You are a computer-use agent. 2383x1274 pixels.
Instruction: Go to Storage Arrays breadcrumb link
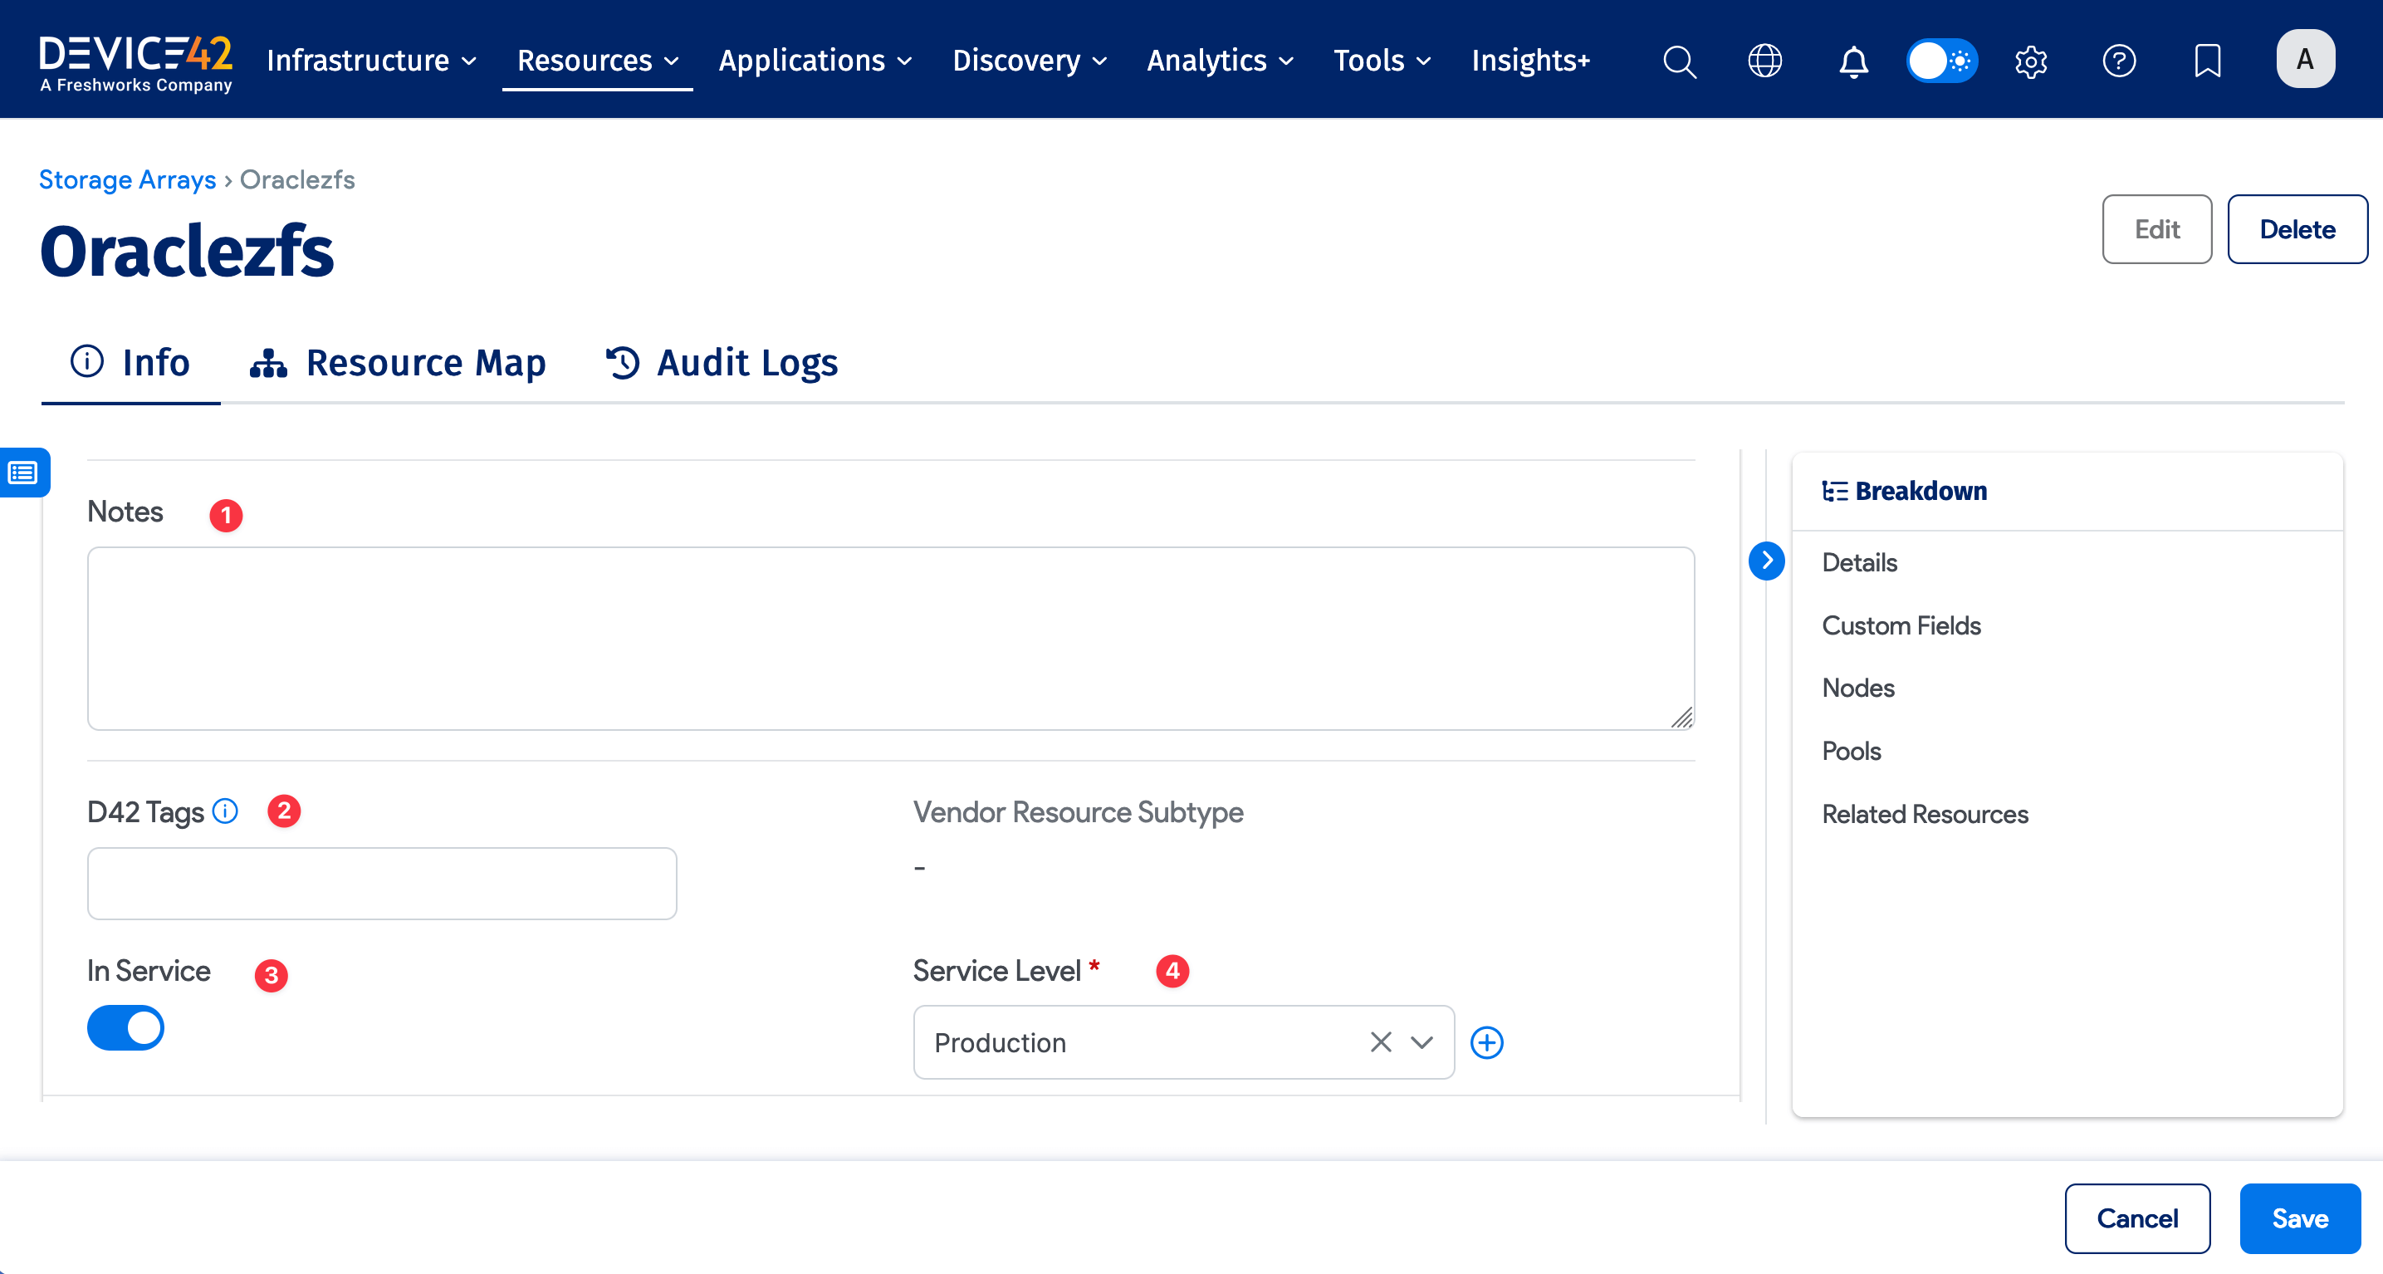(x=128, y=179)
